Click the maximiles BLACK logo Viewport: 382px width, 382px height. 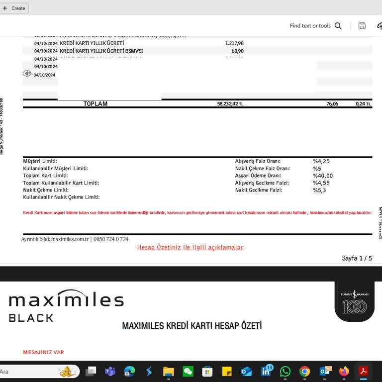[x=66, y=306]
